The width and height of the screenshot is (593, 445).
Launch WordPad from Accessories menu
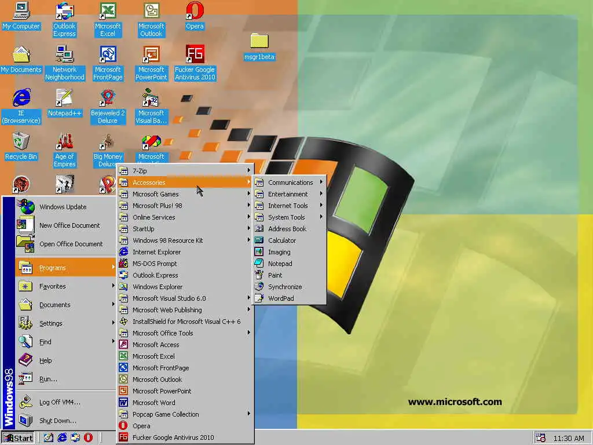[x=290, y=298]
